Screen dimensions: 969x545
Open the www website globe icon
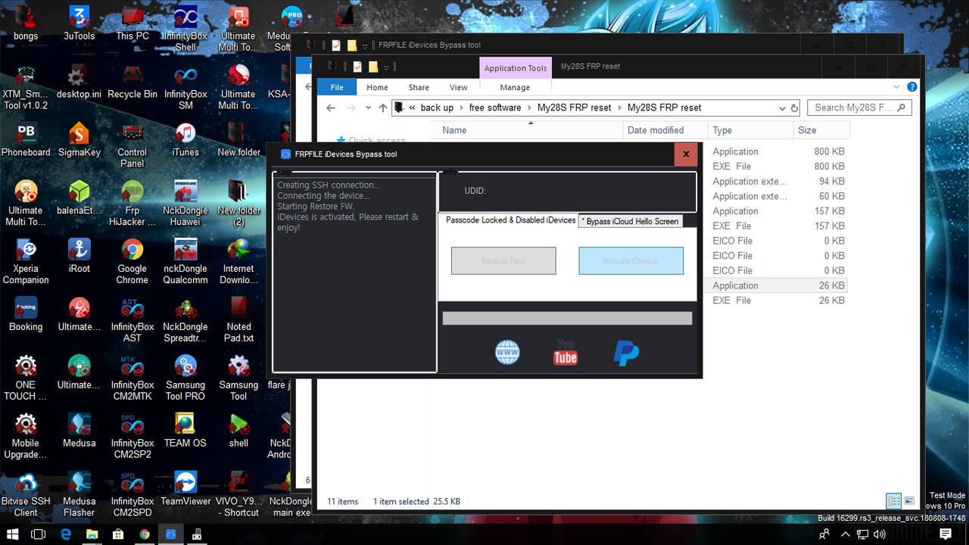coord(506,352)
